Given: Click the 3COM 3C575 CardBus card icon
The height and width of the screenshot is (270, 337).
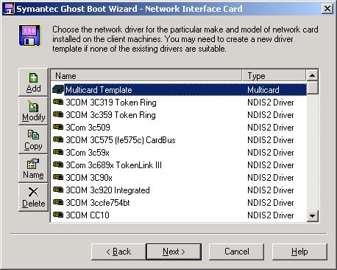Looking at the screenshot, I should point(58,139).
